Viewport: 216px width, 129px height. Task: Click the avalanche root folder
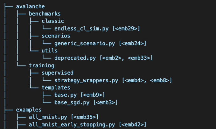pyautogui.click(x=30, y=6)
